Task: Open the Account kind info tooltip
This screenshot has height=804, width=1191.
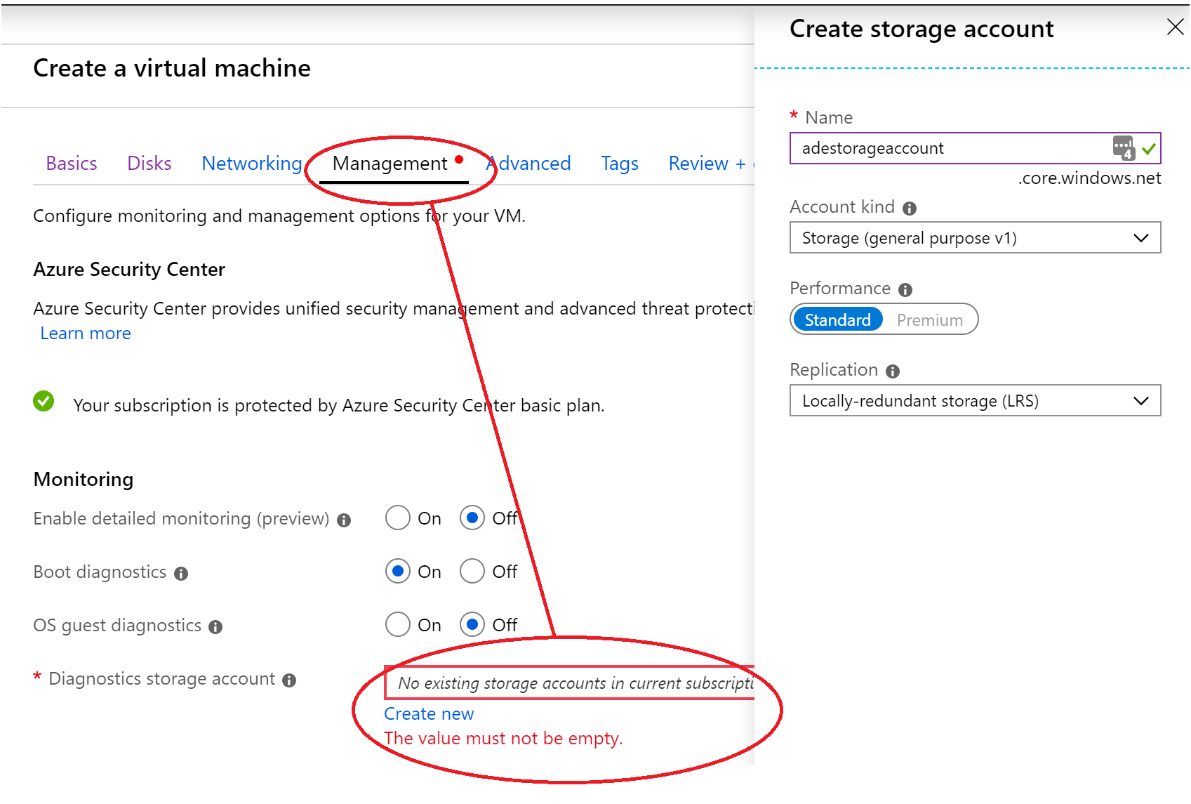Action: (910, 207)
